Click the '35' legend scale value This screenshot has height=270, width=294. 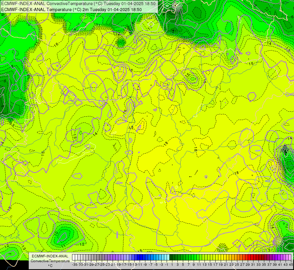(264, 265)
